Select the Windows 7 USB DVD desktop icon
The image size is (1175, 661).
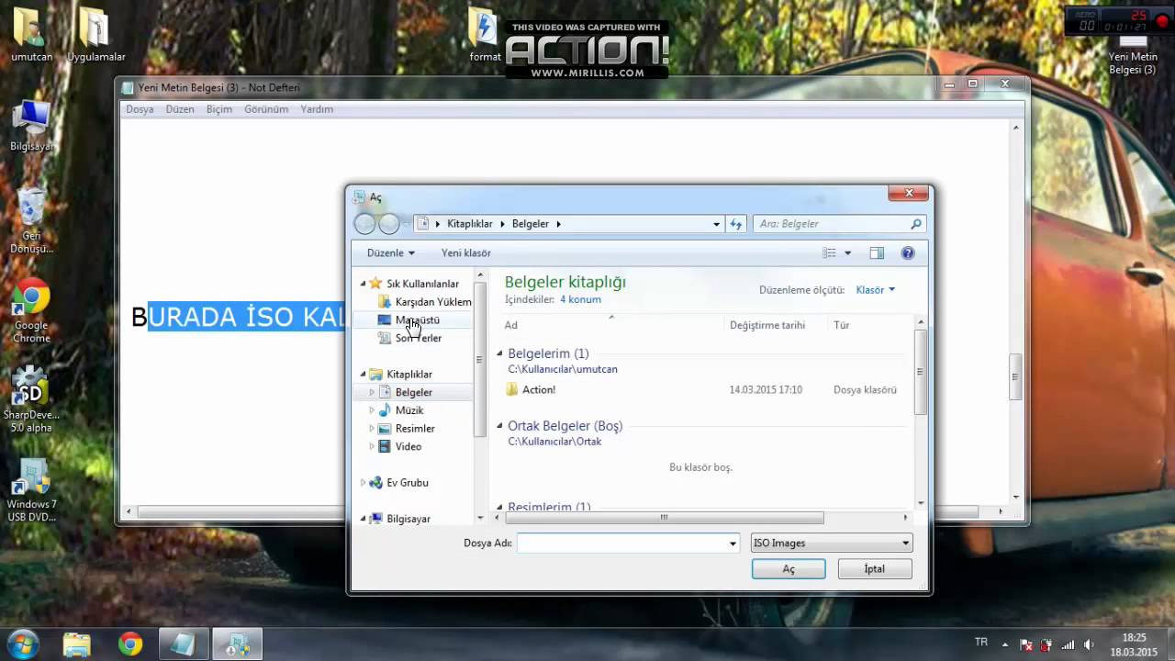point(31,490)
